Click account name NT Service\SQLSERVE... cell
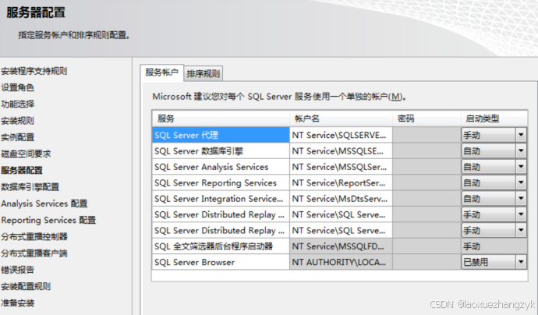 coord(341,135)
